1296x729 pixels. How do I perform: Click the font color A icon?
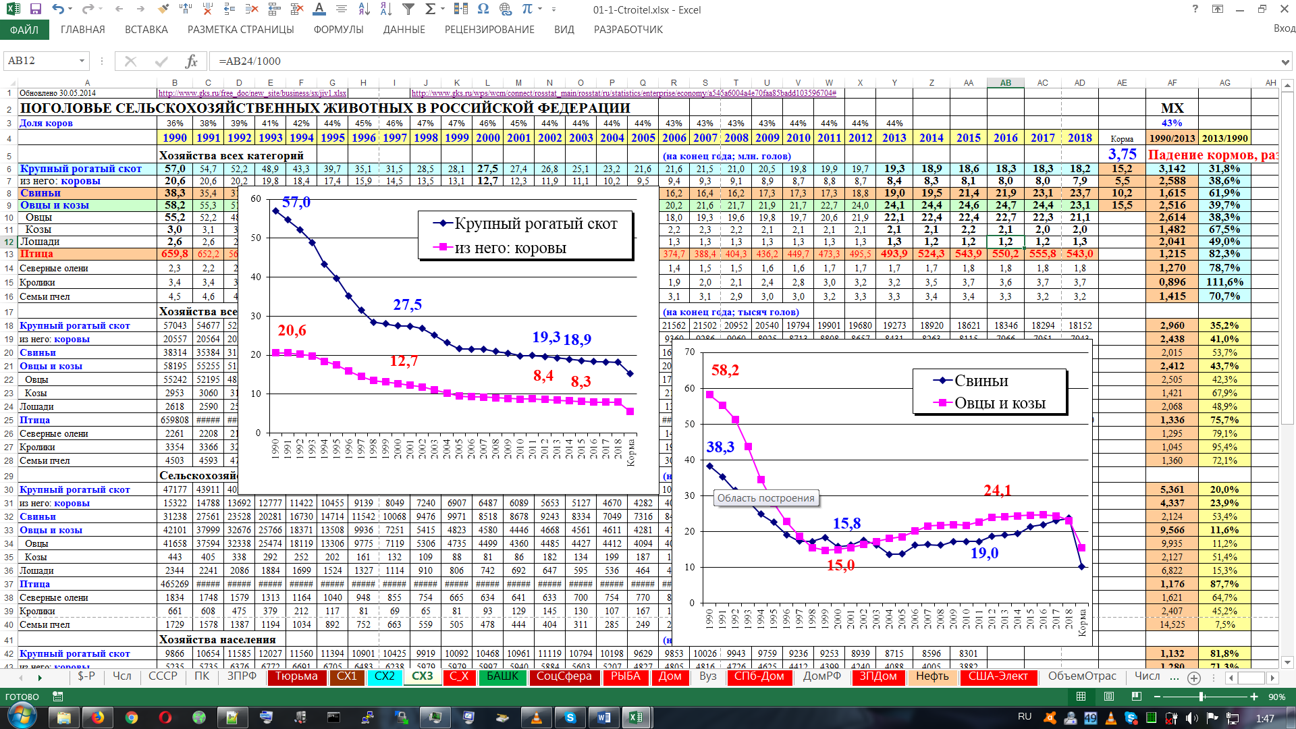tap(319, 9)
